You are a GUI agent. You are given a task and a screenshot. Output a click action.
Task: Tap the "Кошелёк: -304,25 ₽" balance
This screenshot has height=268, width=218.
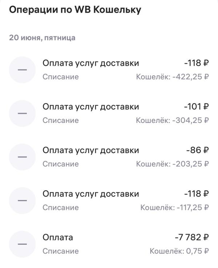(x=172, y=120)
